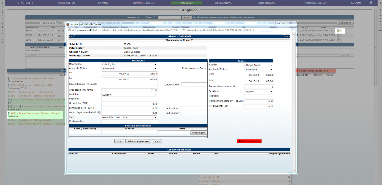Open the calendar picker next to 01.09.2013
Screen dimensions: 382x185
(58, 23)
